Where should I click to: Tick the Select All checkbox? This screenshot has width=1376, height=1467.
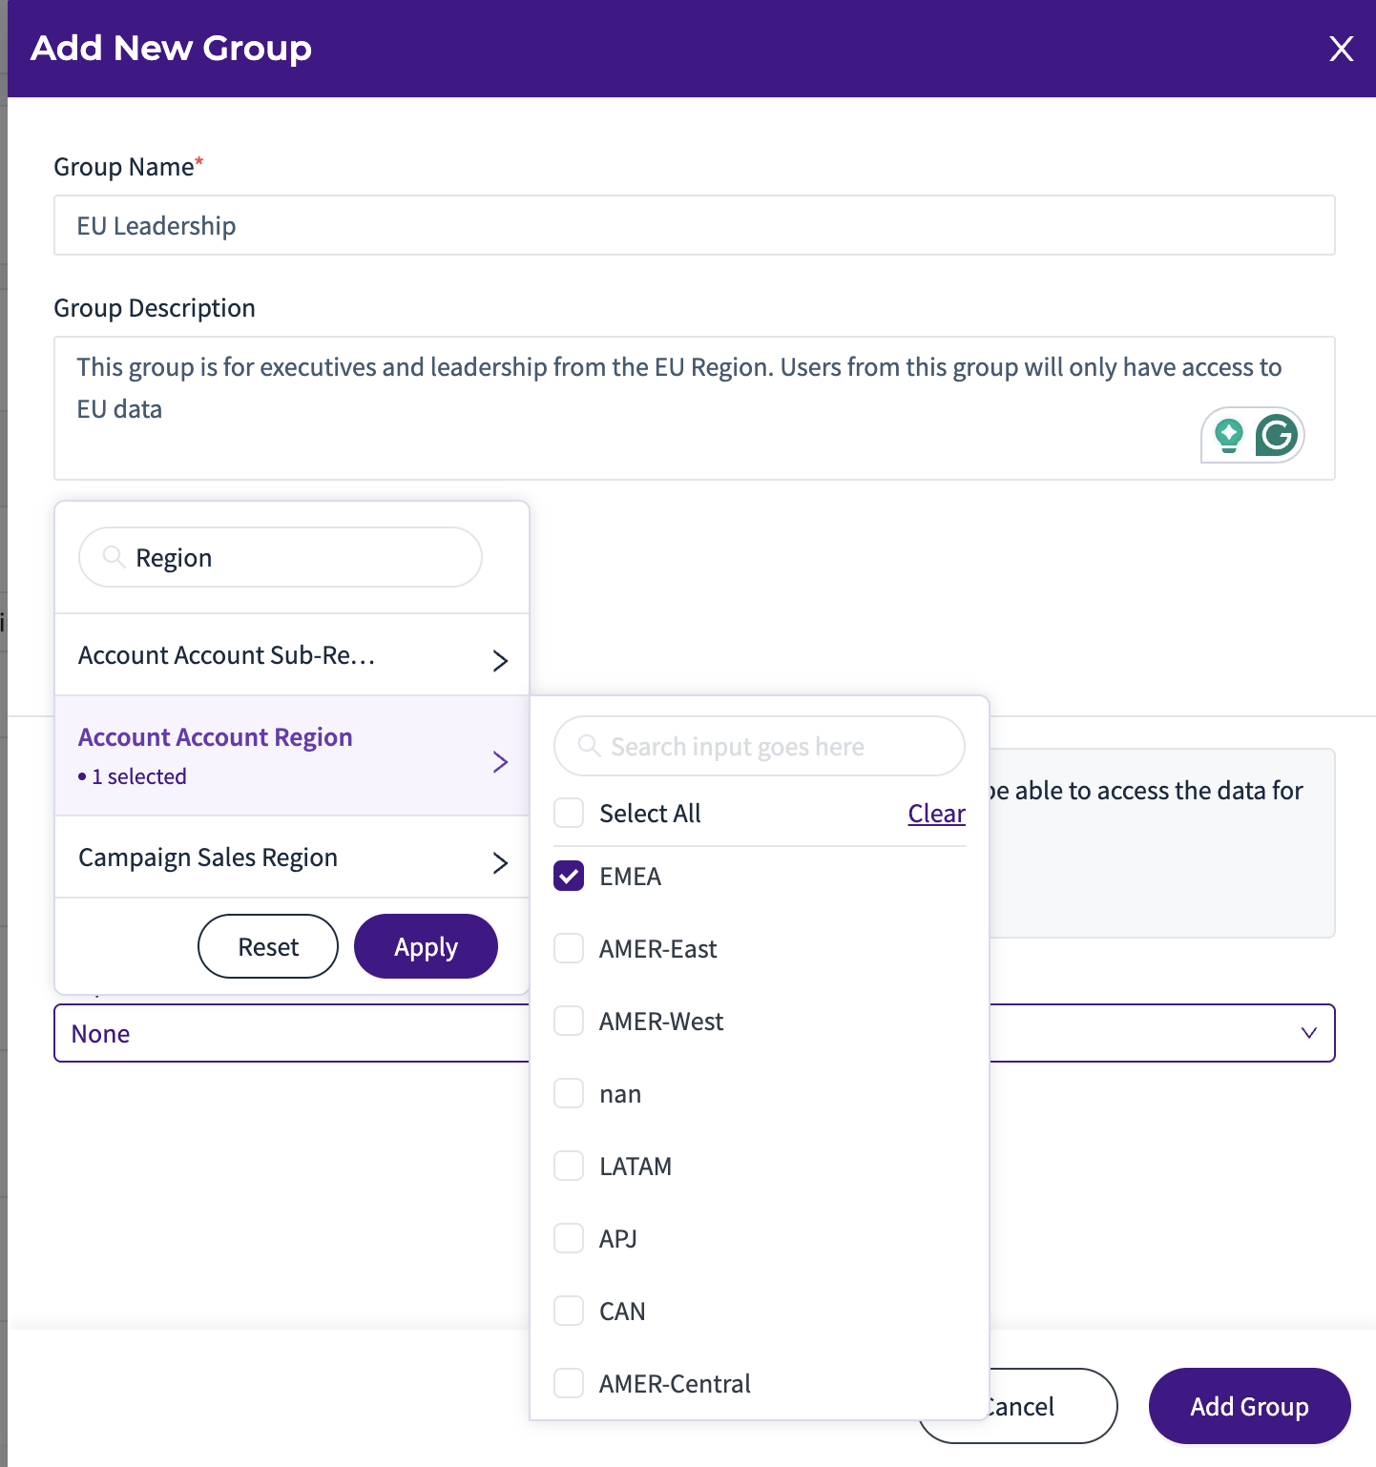click(x=569, y=813)
